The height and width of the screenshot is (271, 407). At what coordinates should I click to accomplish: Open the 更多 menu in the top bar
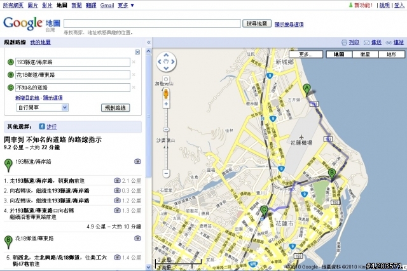pyautogui.click(x=126, y=5)
